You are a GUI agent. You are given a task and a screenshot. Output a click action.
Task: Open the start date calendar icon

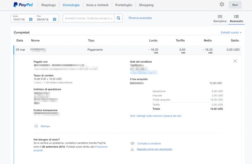[x=31, y=19]
